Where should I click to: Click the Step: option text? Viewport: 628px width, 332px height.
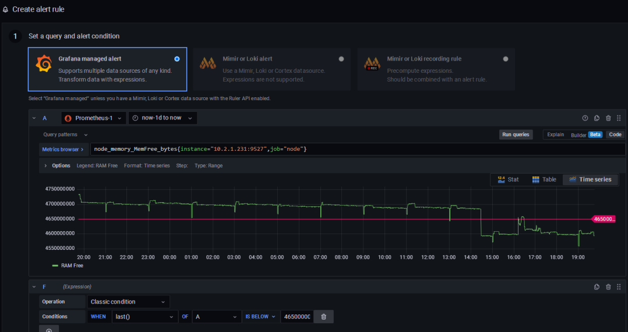[182, 166]
